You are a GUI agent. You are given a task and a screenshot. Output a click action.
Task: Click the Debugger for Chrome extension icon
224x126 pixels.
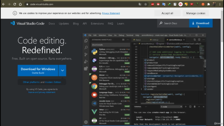point(94,86)
